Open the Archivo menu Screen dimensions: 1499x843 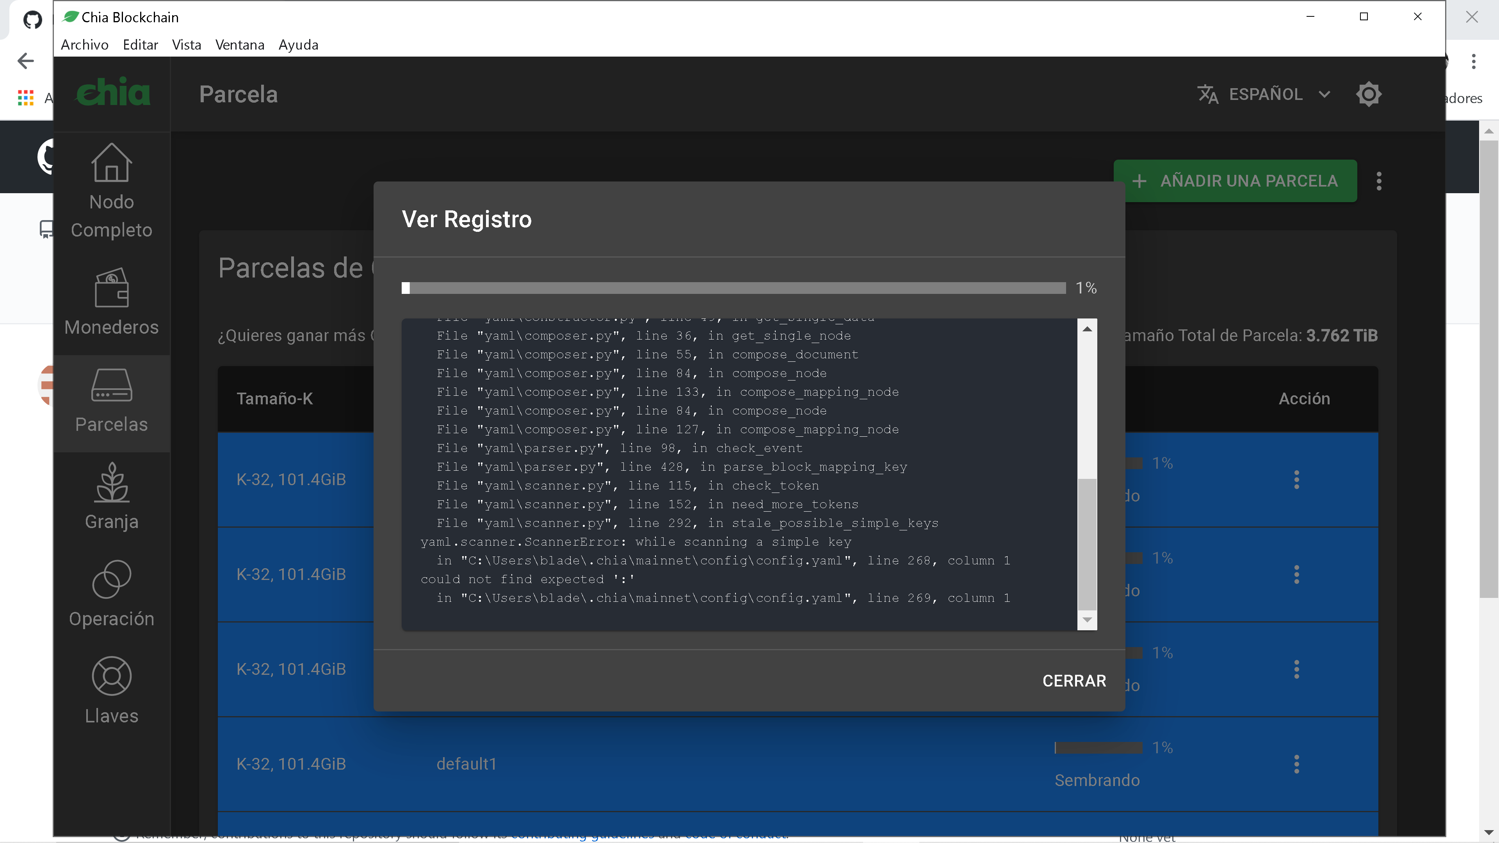pos(84,45)
